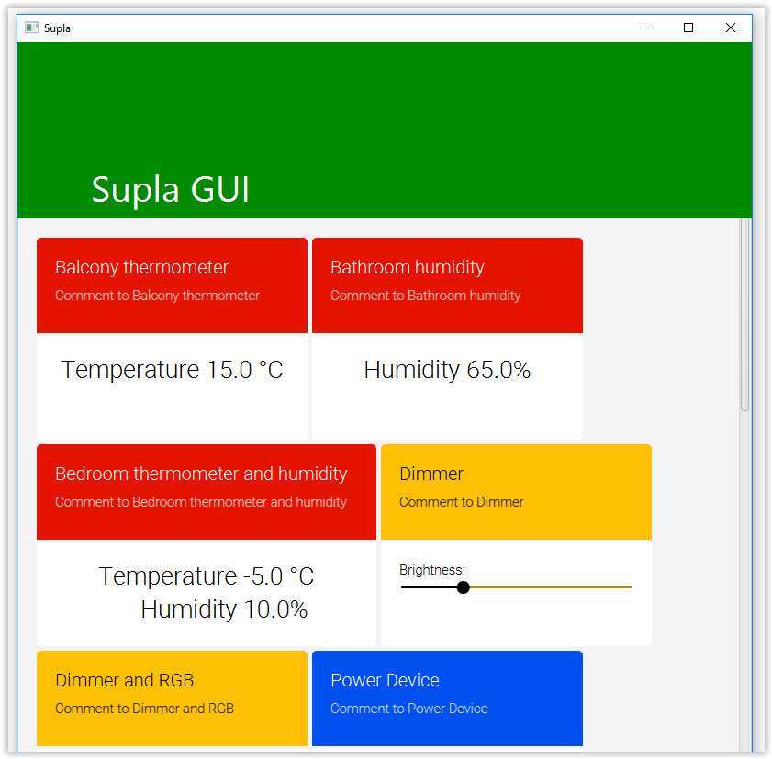Click Supla window title text
Image resolution: width=772 pixels, height=759 pixels.
tap(57, 28)
